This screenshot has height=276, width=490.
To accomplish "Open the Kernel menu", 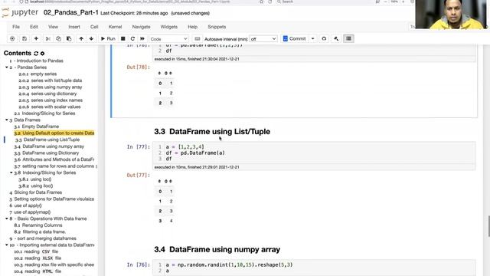I will 115,27.
